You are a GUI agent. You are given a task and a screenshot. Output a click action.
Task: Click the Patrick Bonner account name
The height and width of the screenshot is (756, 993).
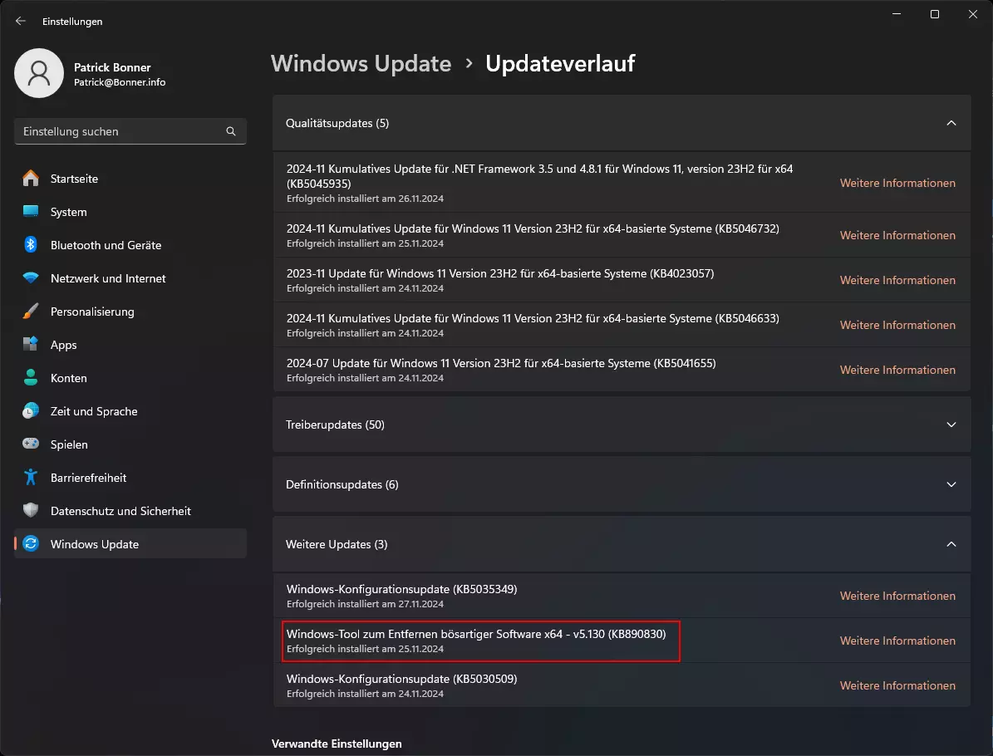coord(112,67)
